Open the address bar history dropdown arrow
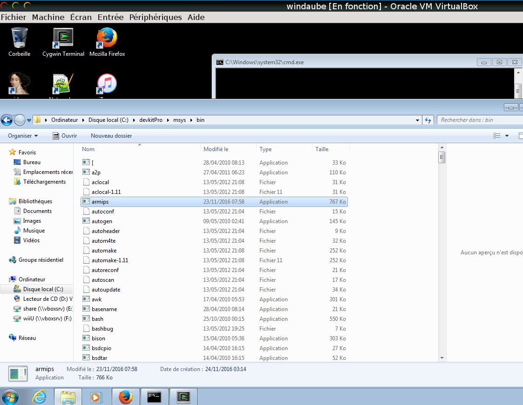This screenshot has width=523, height=405. pos(417,120)
